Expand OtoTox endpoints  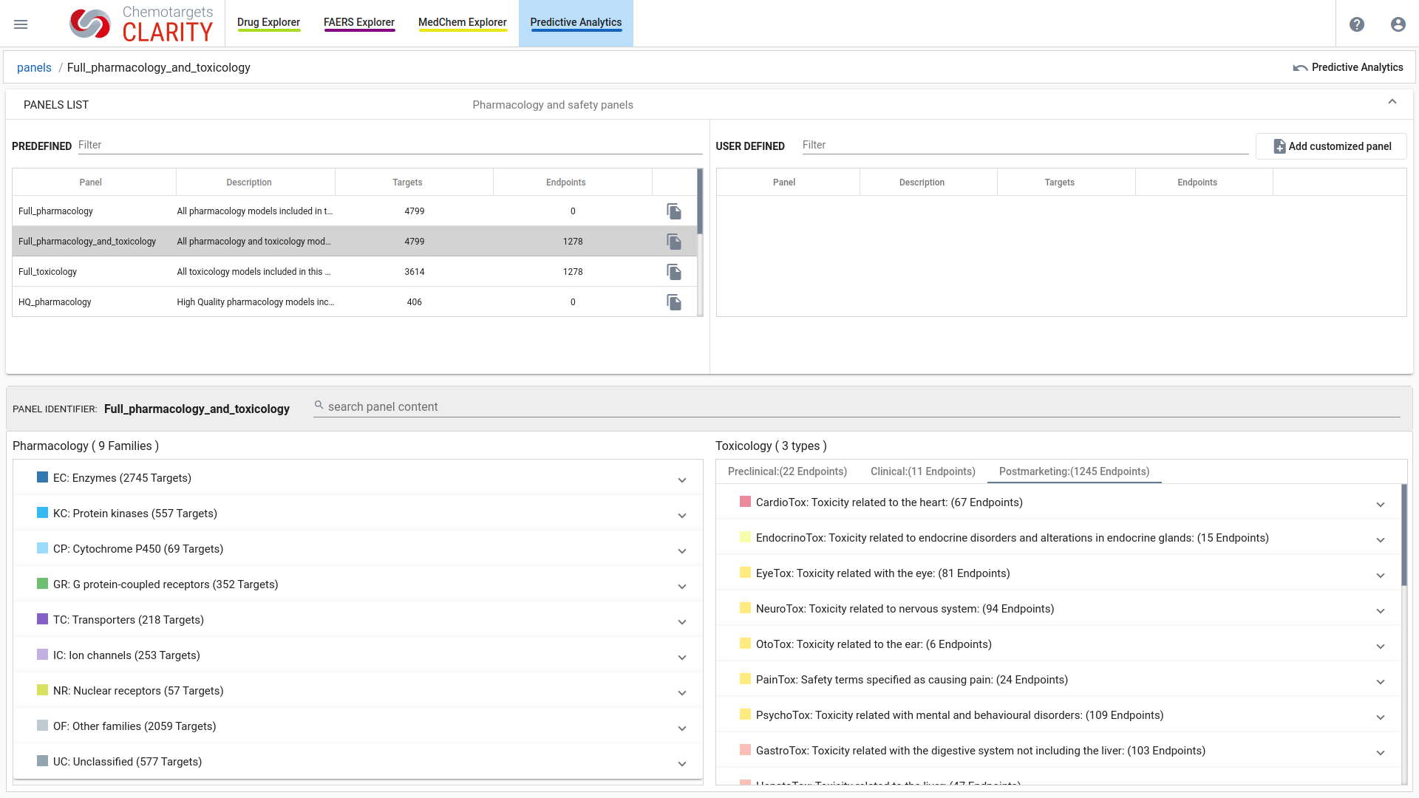point(1381,647)
